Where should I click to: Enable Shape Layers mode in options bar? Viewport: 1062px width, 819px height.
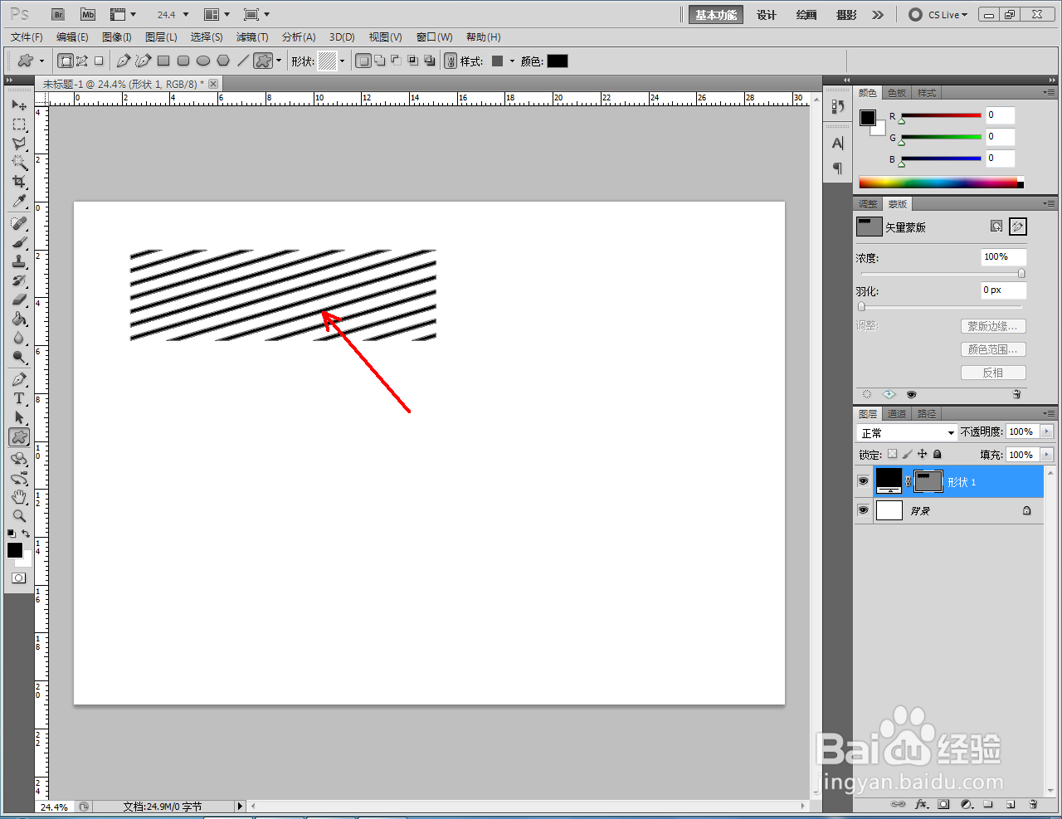(x=66, y=61)
